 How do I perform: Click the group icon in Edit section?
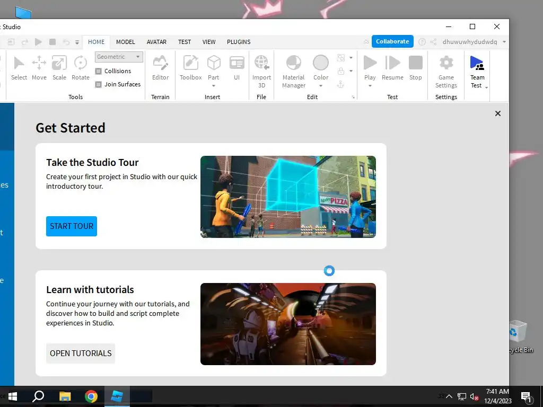tap(341, 58)
